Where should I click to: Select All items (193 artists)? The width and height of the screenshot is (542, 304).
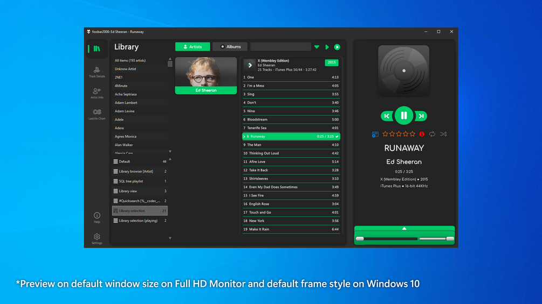click(x=140, y=60)
